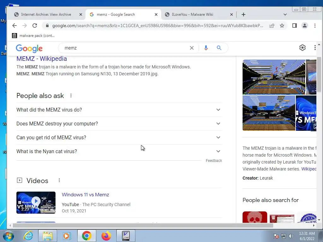
Task: Open Google search settings gear
Action: tap(302, 48)
